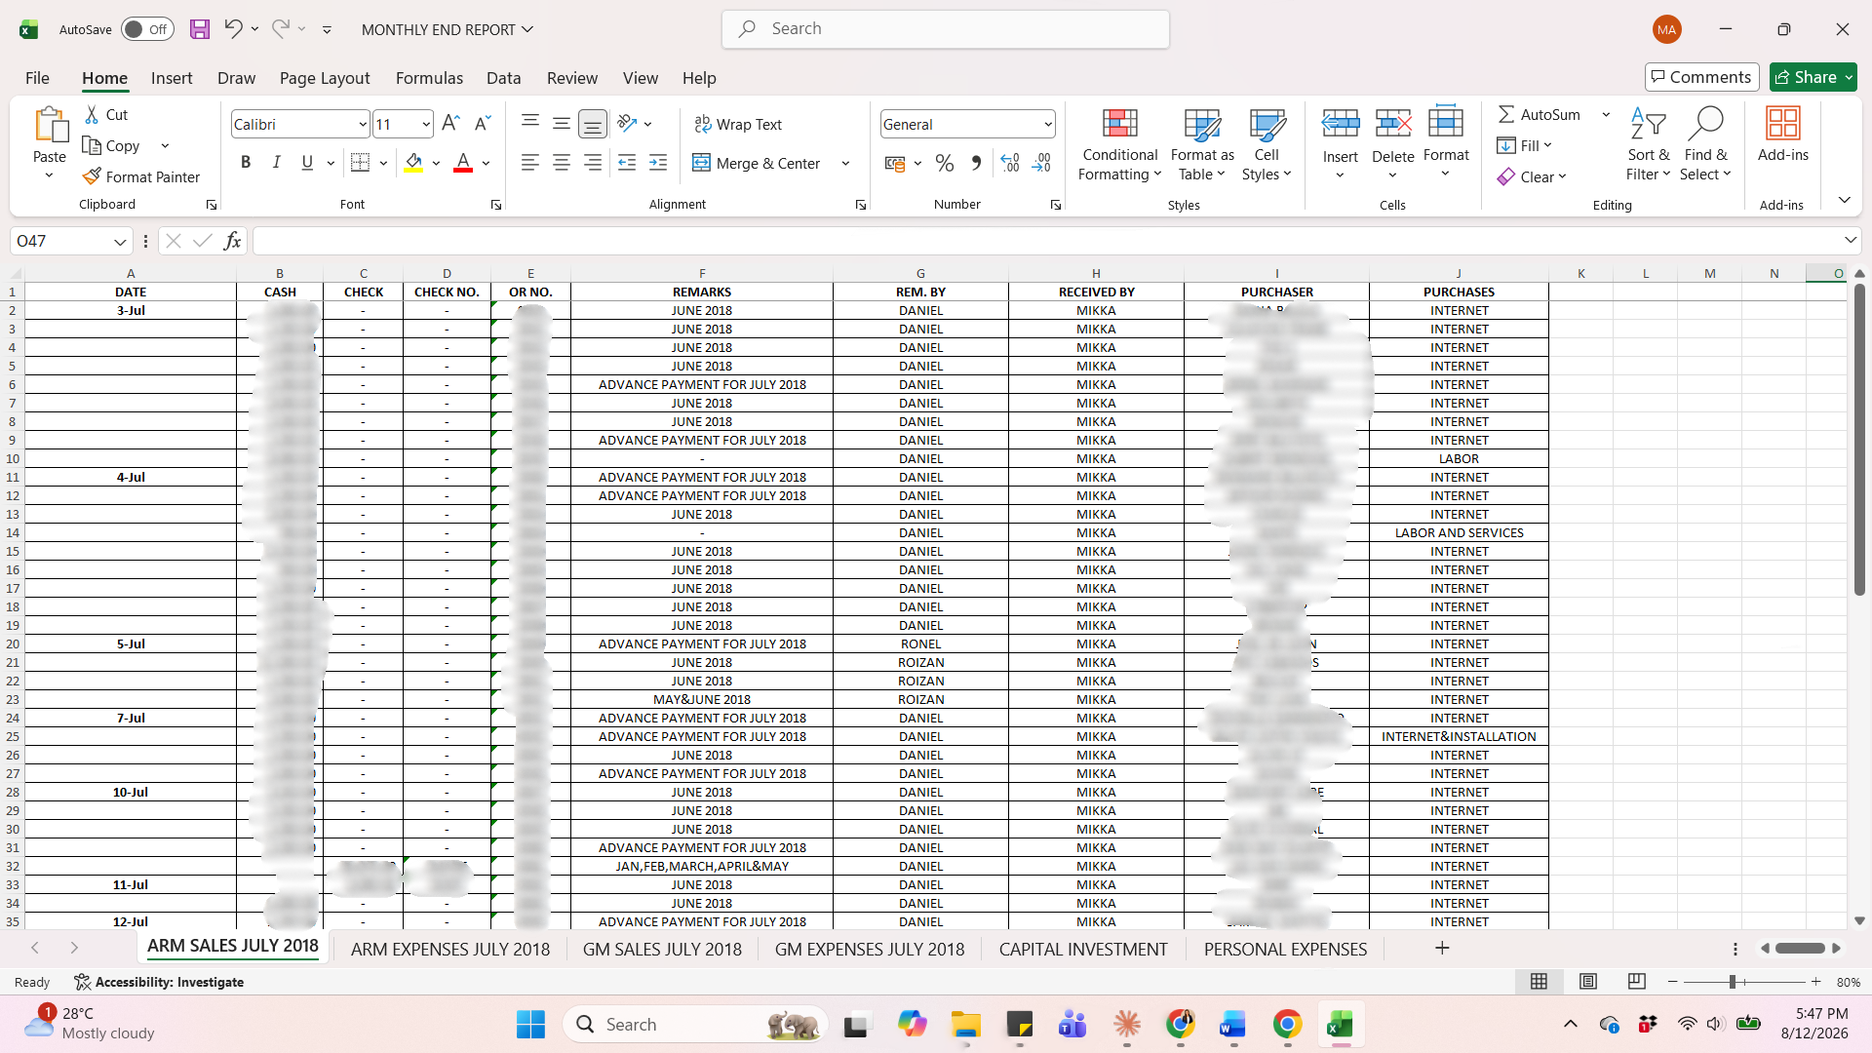This screenshot has width=1872, height=1053.
Task: Click Accessibility: Investigate in status bar
Action: (x=159, y=982)
